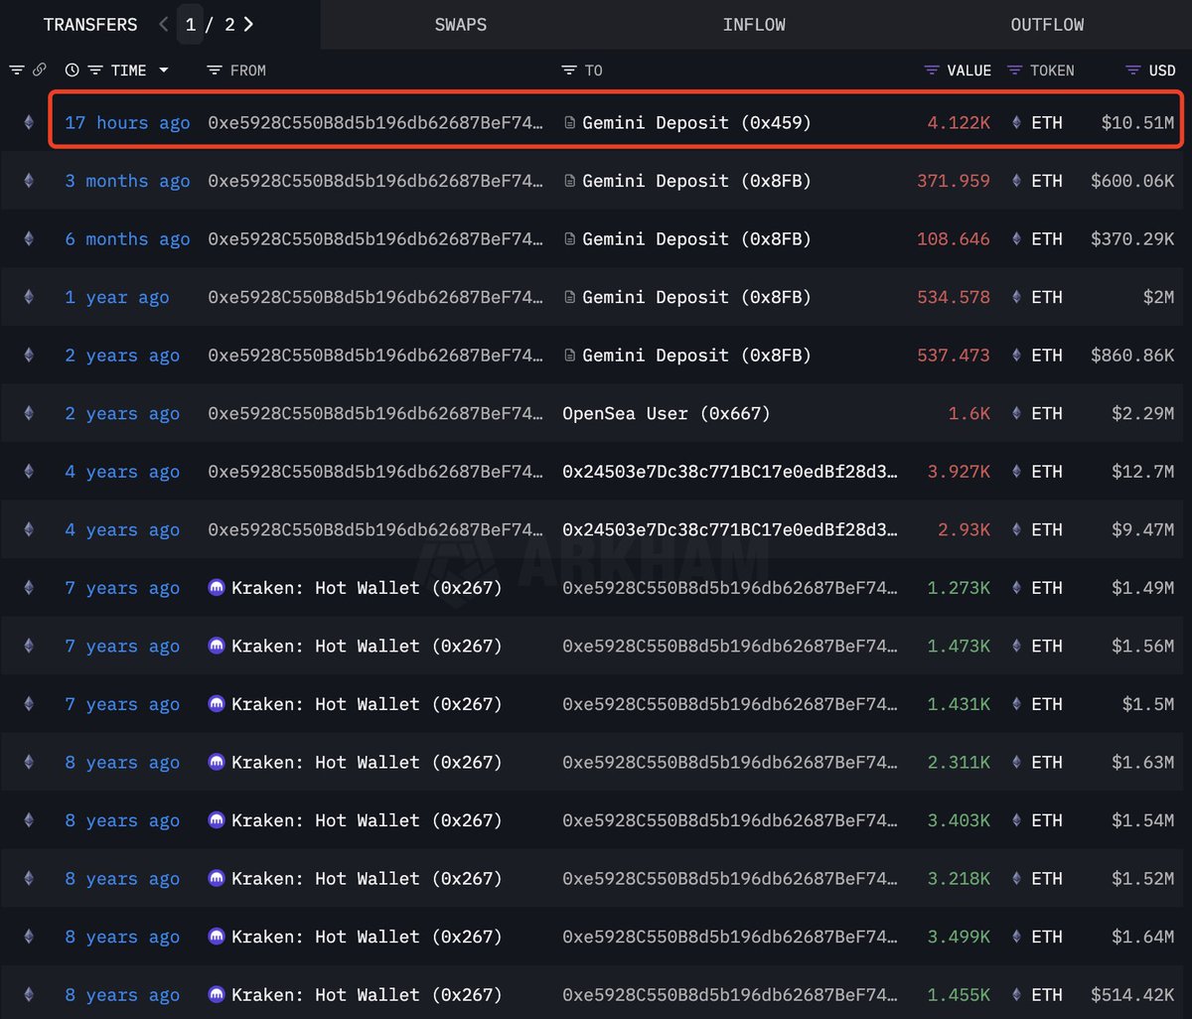Click the Kraken logo icon in the $1.63M row
This screenshot has height=1019, width=1192.
coord(217,762)
